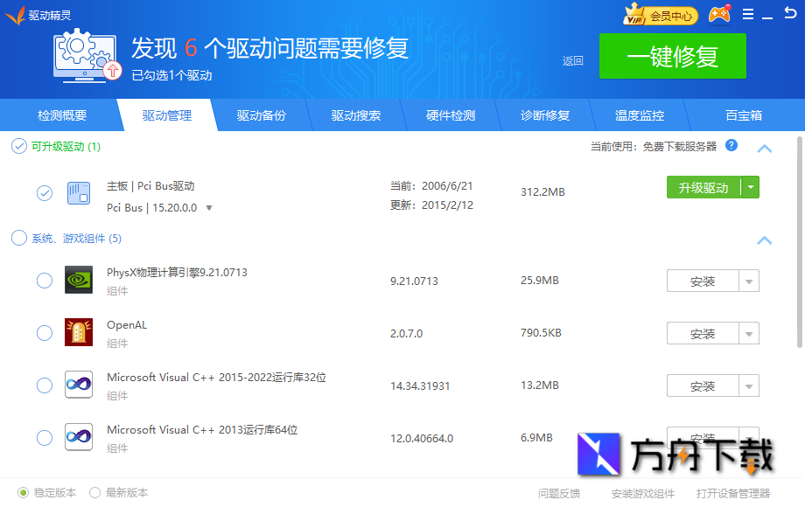This screenshot has height=507, width=805.
Task: Click the OpenAL component icon
Action: point(78,332)
